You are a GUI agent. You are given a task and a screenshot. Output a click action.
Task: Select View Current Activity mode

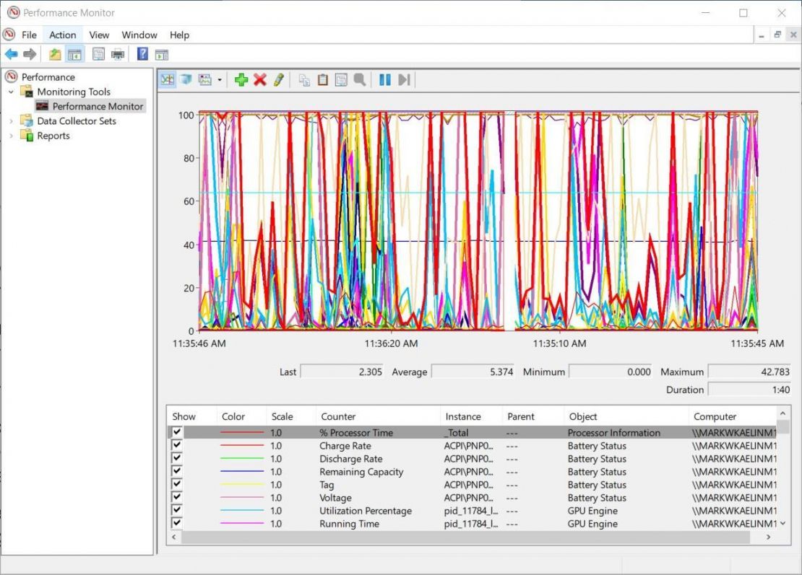[x=167, y=79]
